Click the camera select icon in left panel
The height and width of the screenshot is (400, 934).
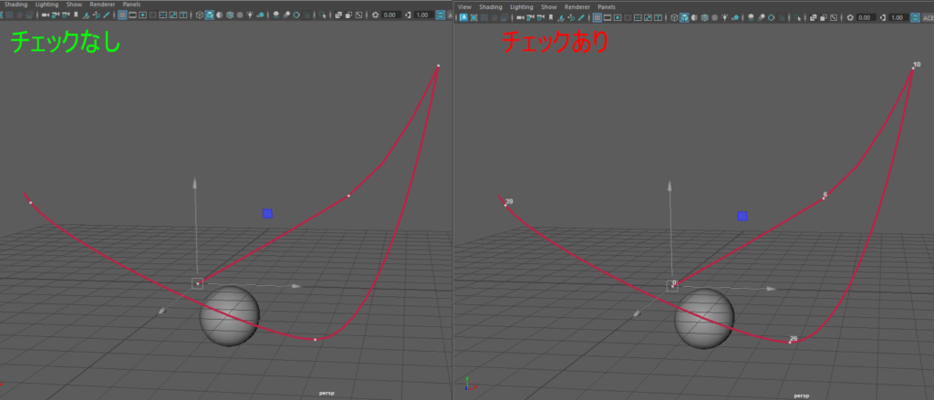pyautogui.click(x=45, y=15)
